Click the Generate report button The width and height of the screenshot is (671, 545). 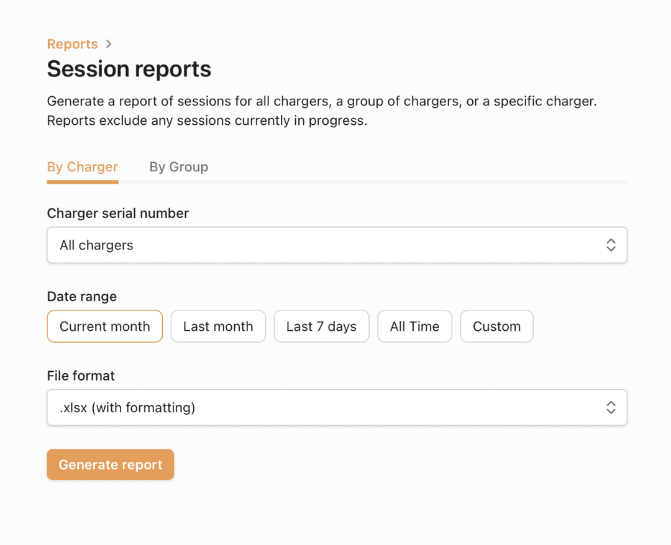pyautogui.click(x=110, y=464)
